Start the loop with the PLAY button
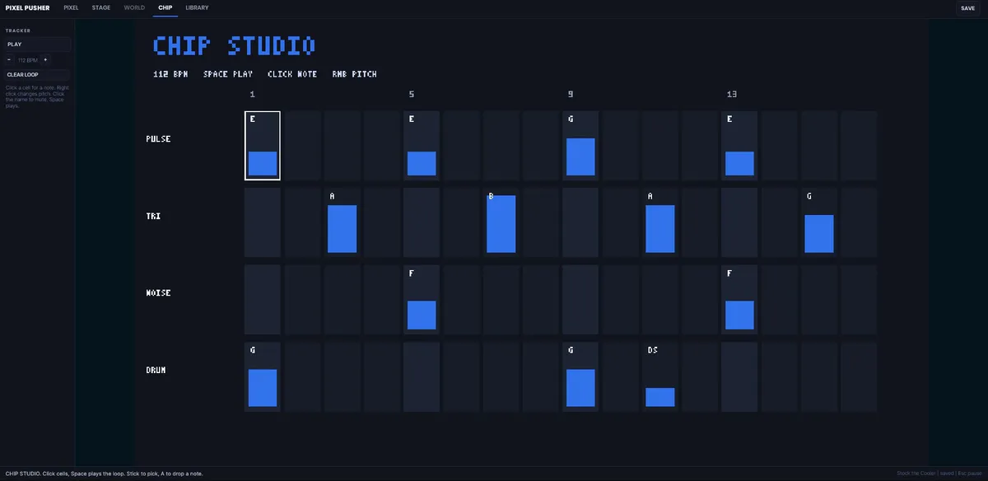The width and height of the screenshot is (988, 481). [x=38, y=44]
